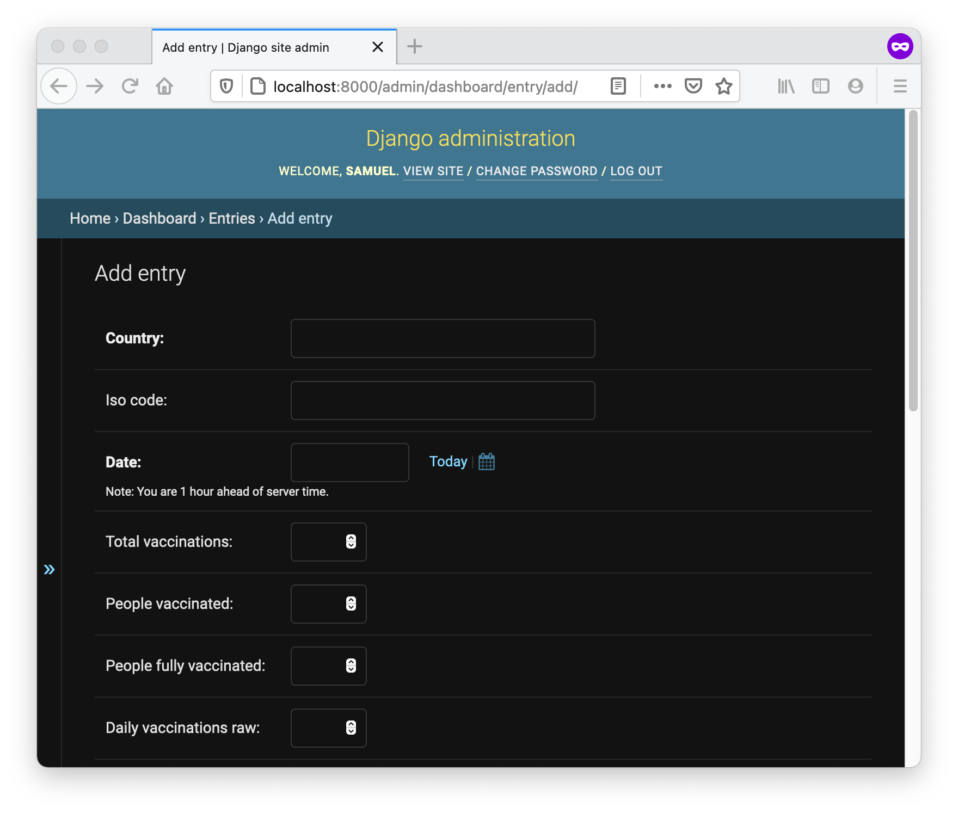This screenshot has height=813, width=958.
Task: Open page actions three-dot menu
Action: tap(662, 86)
